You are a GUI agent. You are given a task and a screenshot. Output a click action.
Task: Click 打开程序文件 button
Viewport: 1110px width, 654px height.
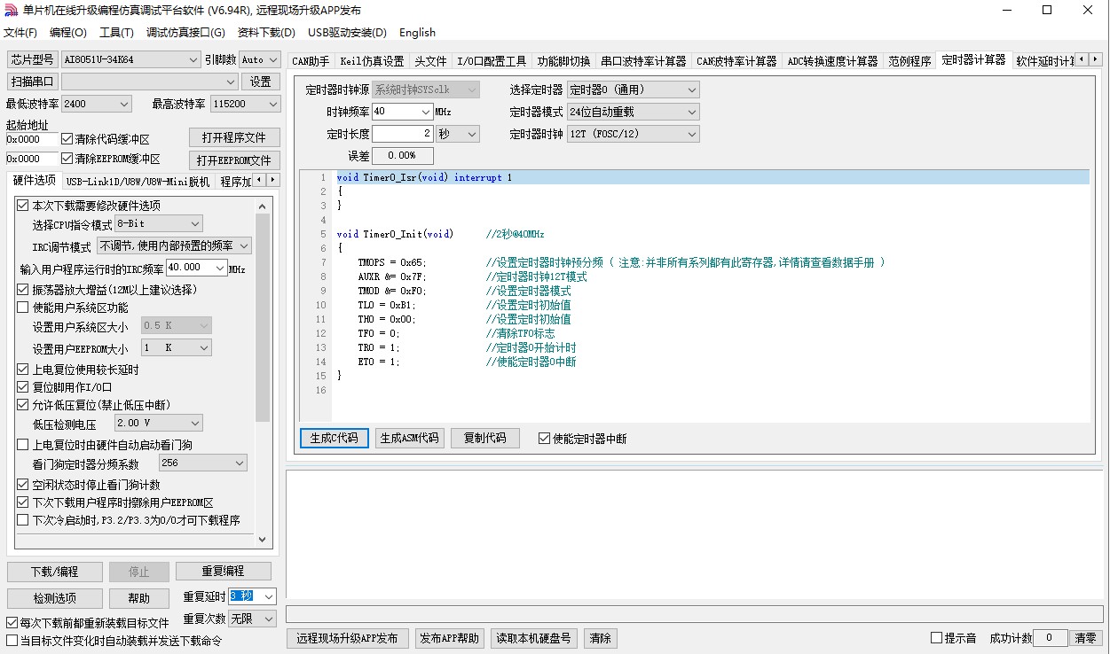click(x=234, y=138)
